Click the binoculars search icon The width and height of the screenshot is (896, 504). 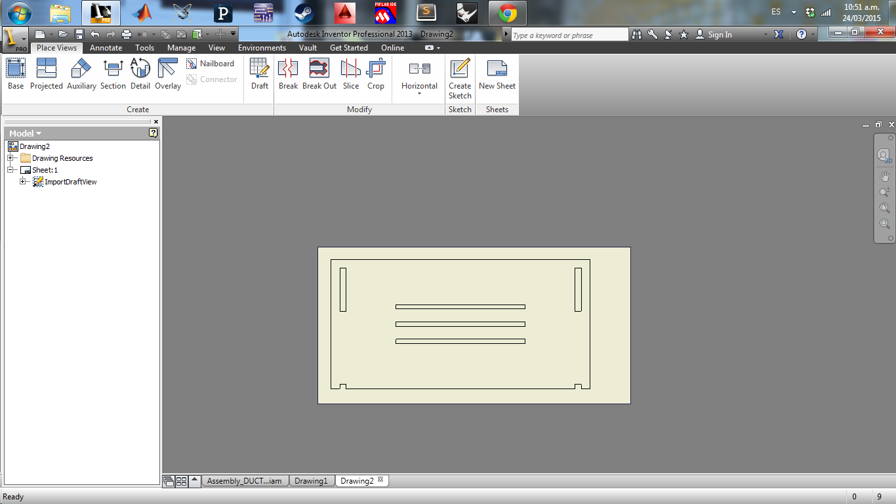point(637,34)
